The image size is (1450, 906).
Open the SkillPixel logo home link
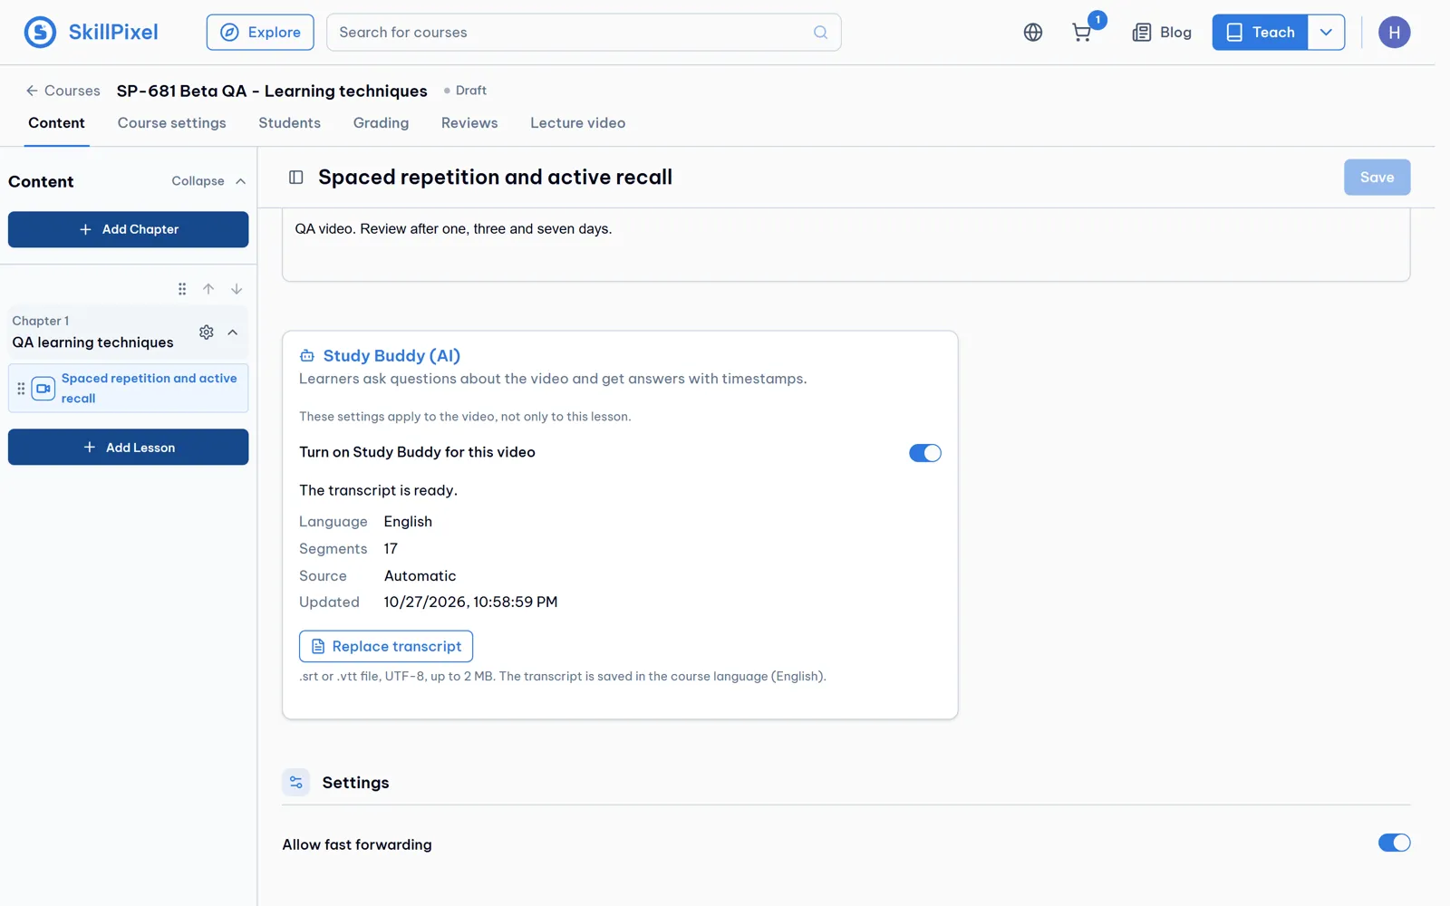tap(91, 33)
